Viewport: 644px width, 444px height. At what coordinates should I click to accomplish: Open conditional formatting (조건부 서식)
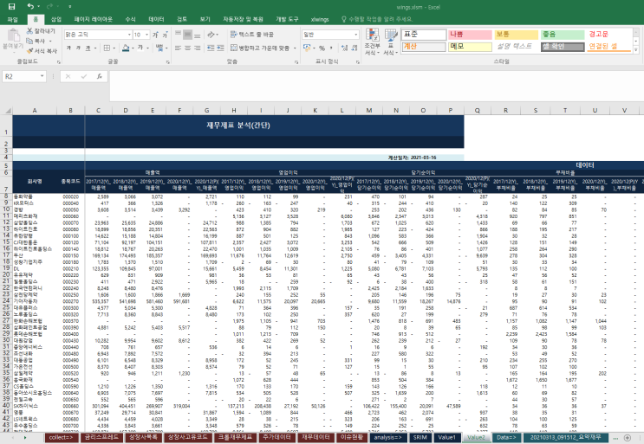point(372,42)
